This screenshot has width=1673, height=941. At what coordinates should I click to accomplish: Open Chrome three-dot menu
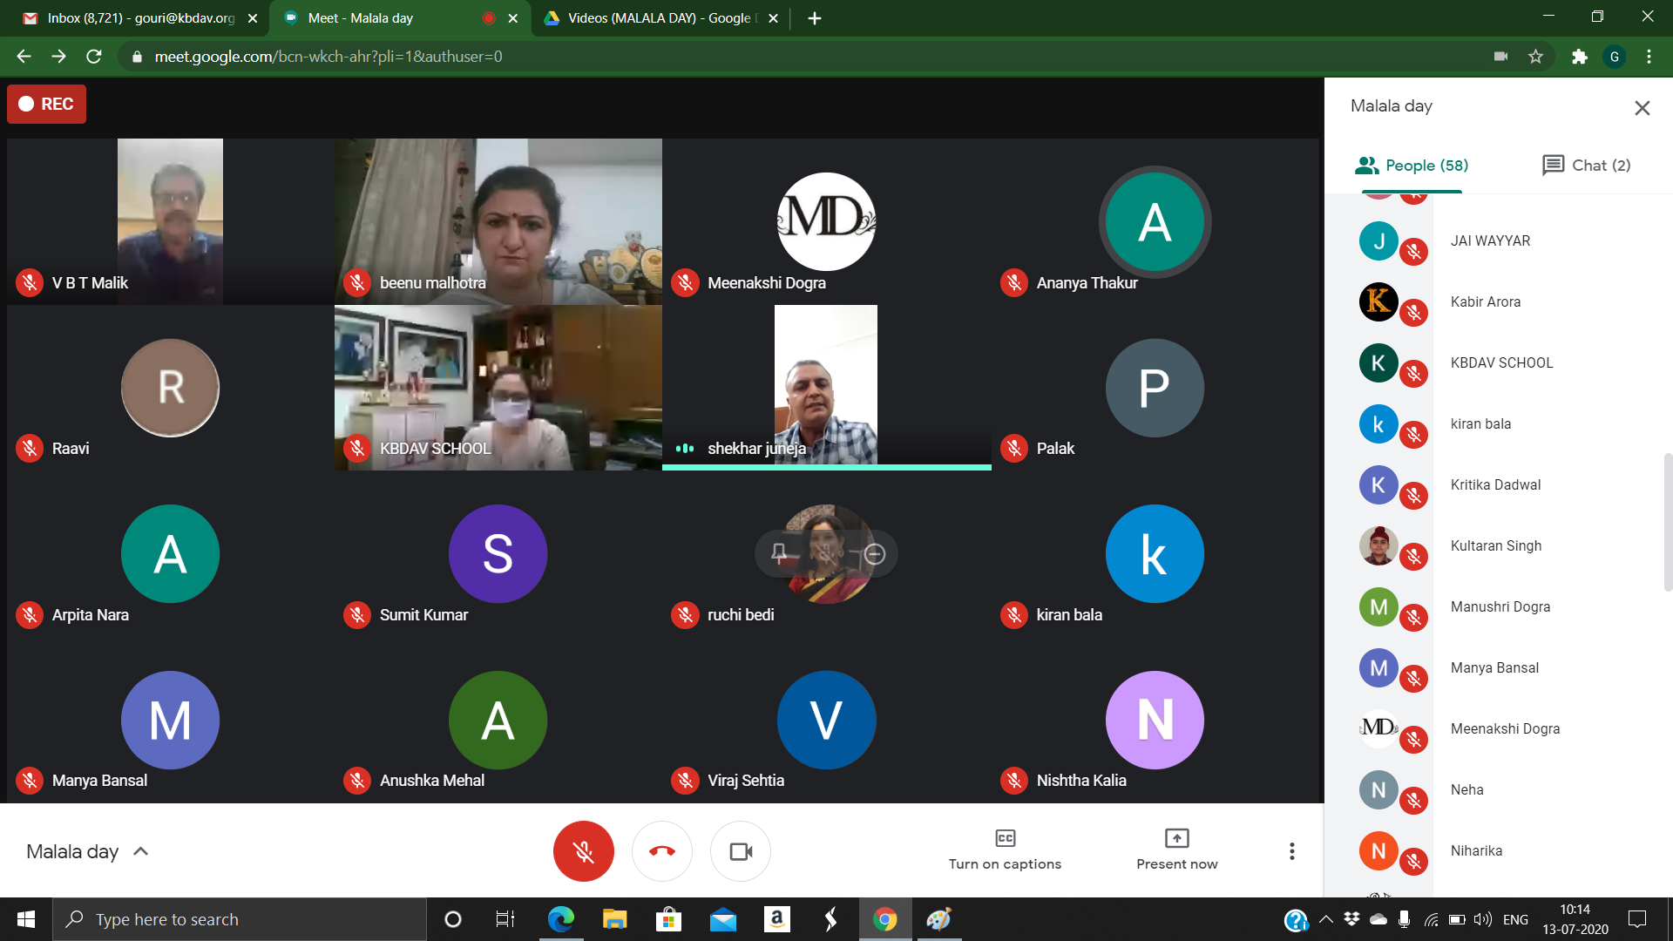tap(1649, 57)
